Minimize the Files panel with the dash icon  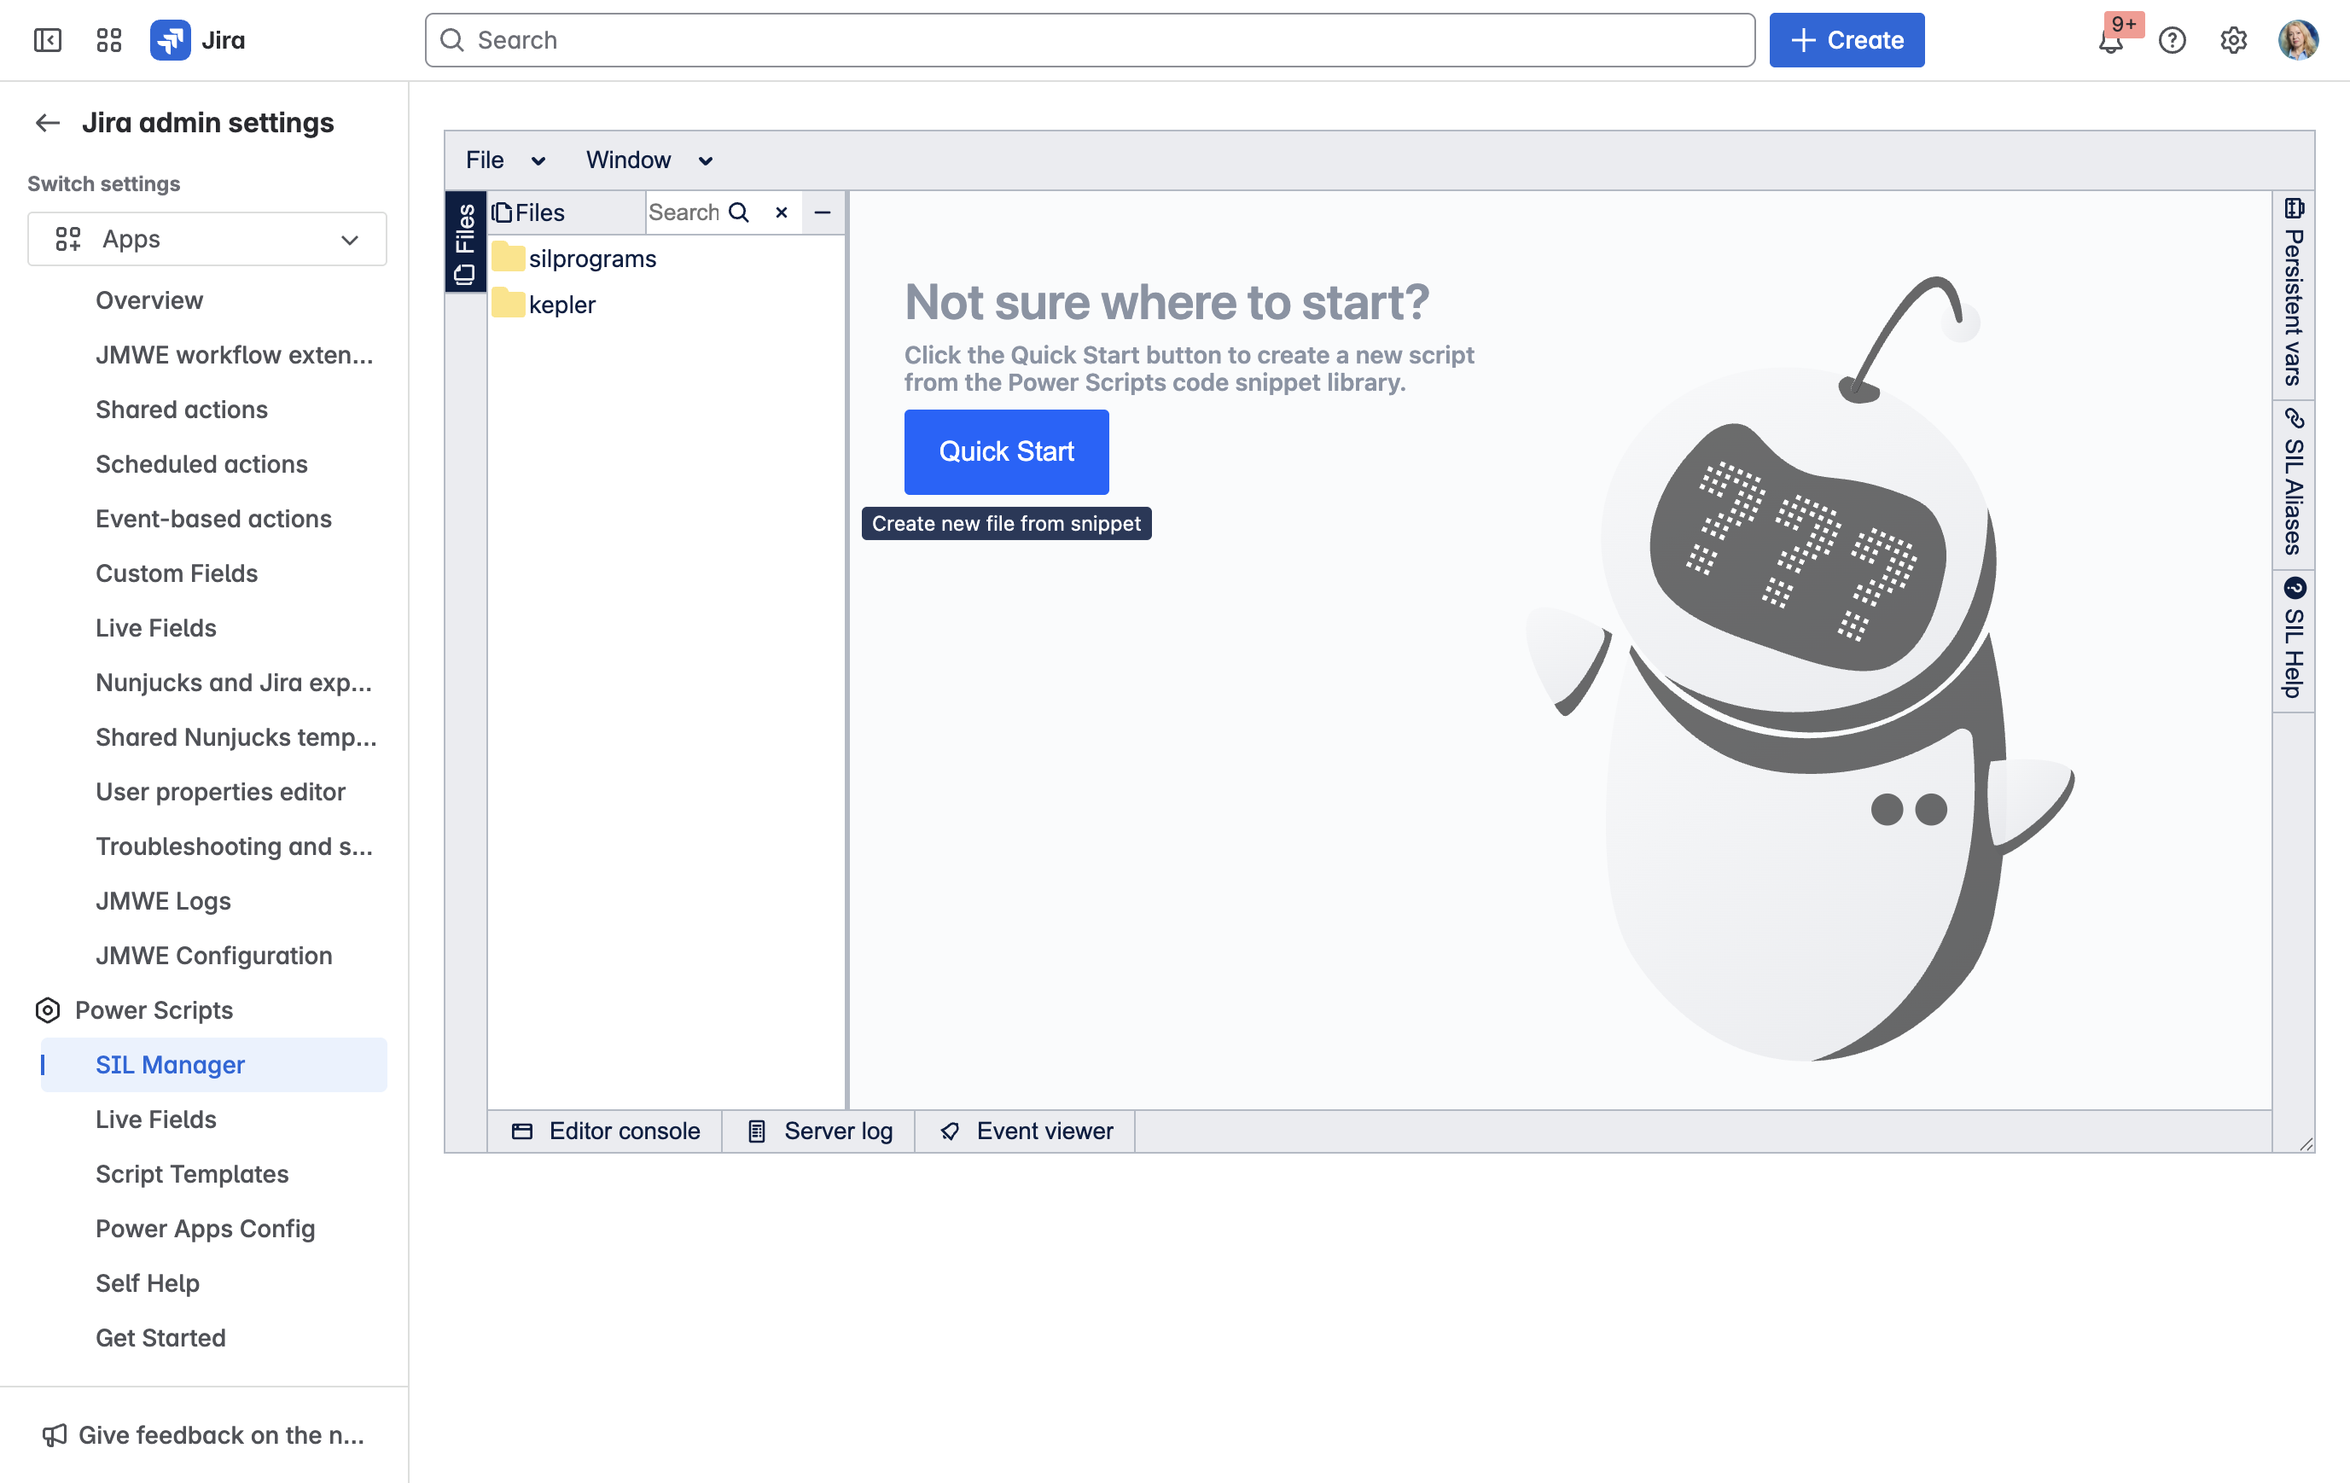(x=823, y=212)
